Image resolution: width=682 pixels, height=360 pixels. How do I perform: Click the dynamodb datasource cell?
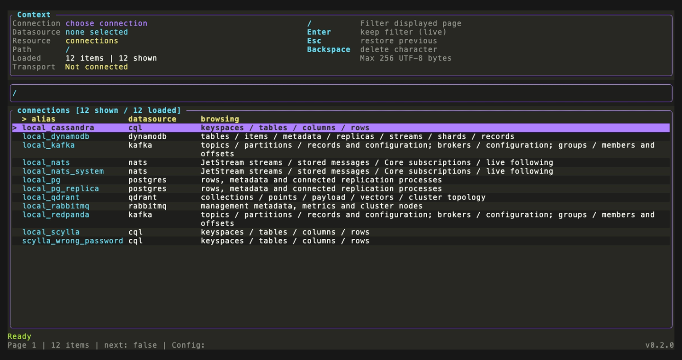[147, 136]
